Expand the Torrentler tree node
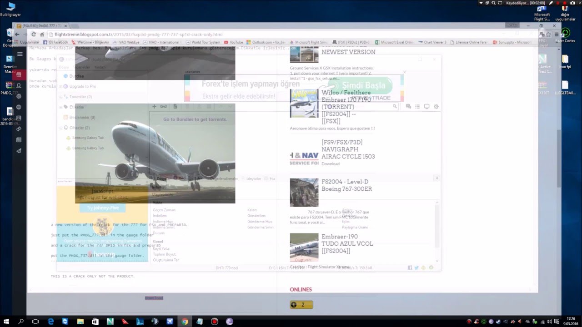The height and width of the screenshot is (327, 582). 61,97
